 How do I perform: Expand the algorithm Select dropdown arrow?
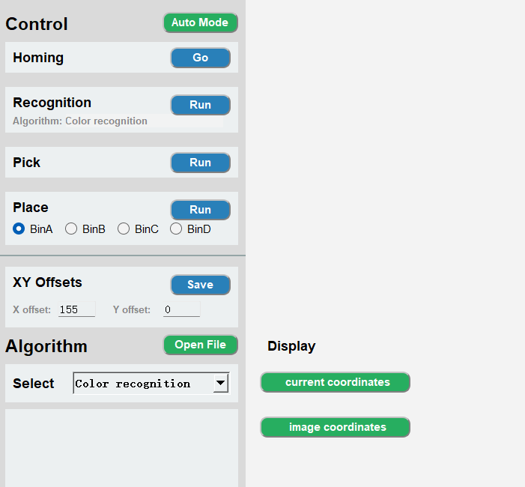[x=221, y=383]
